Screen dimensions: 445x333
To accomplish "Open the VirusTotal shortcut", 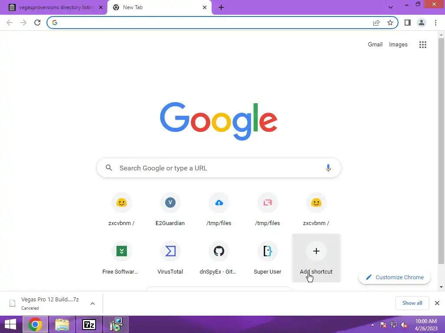I will pos(170,258).
